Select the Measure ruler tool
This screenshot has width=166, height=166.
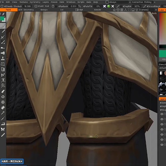pyautogui.click(x=3, y=135)
